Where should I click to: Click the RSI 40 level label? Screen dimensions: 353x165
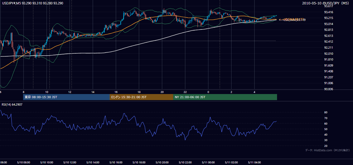(x=326, y=134)
